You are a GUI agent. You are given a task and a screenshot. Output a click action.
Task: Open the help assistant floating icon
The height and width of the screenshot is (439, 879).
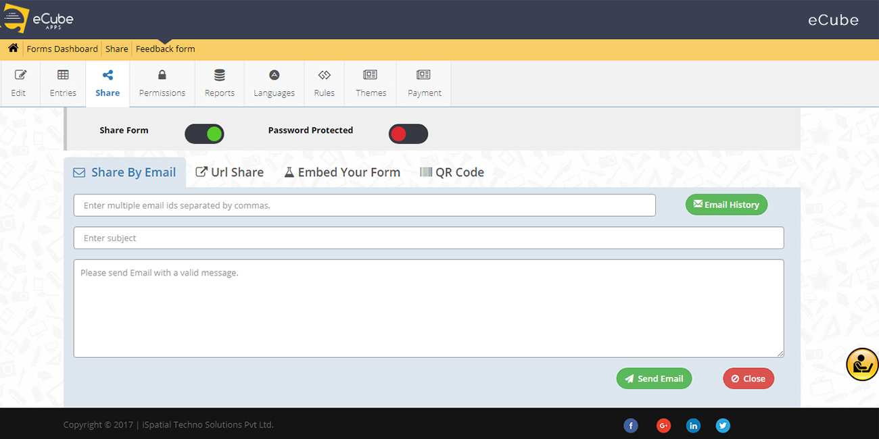pos(862,365)
